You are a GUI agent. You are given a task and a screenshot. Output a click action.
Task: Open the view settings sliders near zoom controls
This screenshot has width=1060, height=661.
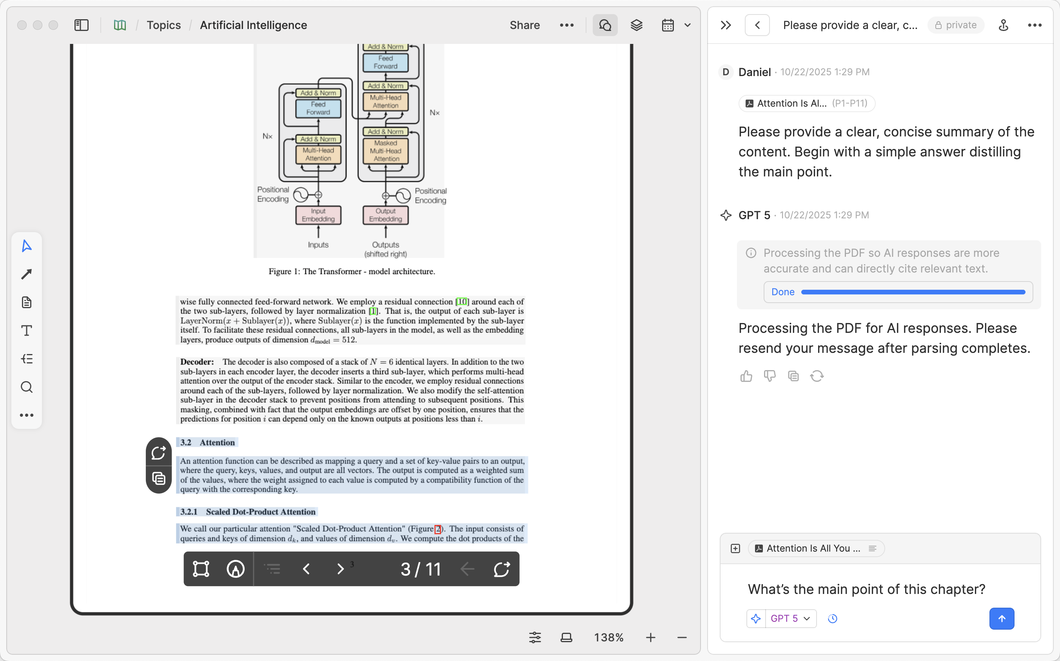[535, 637]
